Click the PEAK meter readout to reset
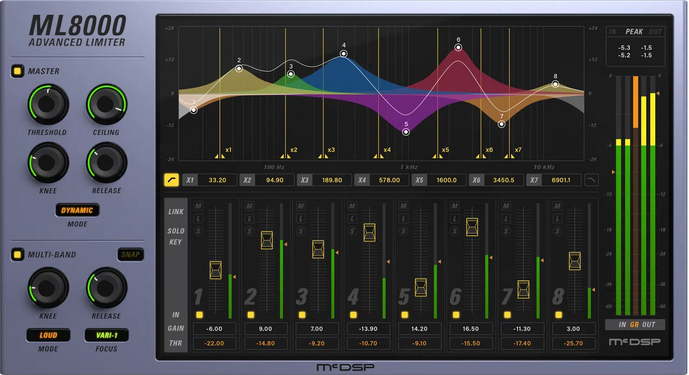This screenshot has height=375, width=689. tap(634, 52)
